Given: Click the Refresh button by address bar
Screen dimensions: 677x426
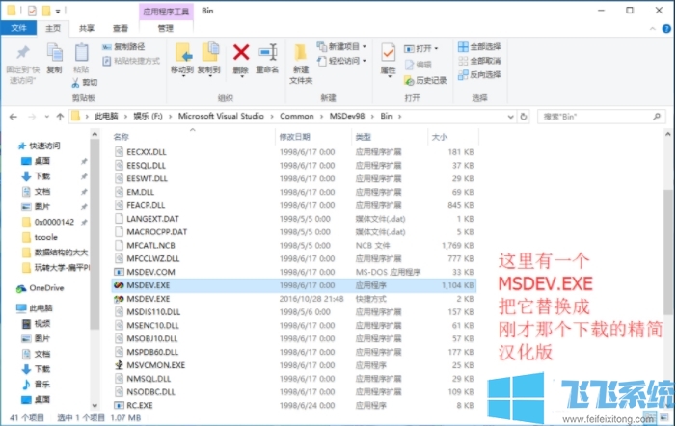Looking at the screenshot, I should point(524,117).
